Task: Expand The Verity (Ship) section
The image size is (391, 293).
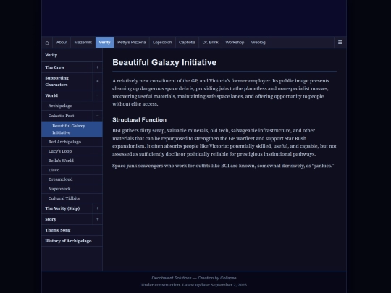Action: click(98, 208)
